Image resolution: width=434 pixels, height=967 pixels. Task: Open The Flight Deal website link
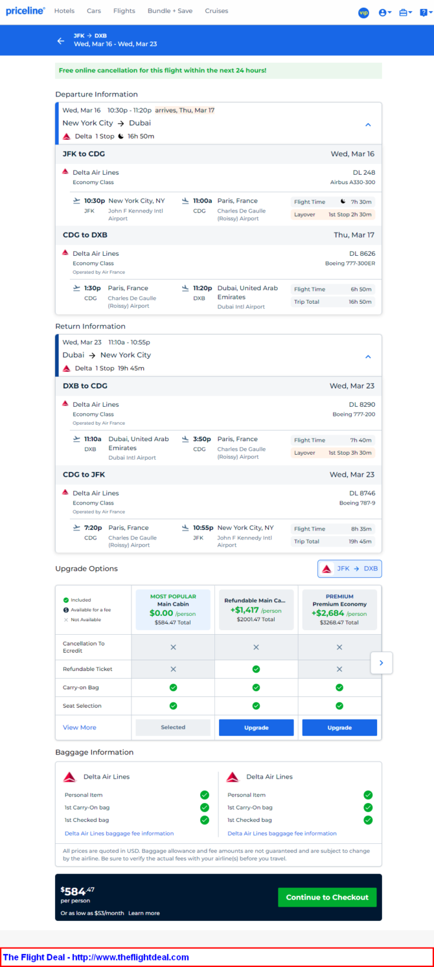click(97, 957)
